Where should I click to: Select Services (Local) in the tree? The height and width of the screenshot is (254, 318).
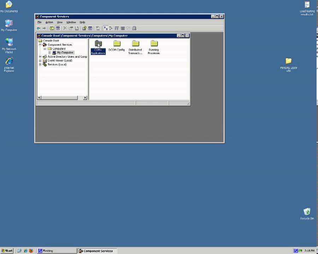point(57,65)
